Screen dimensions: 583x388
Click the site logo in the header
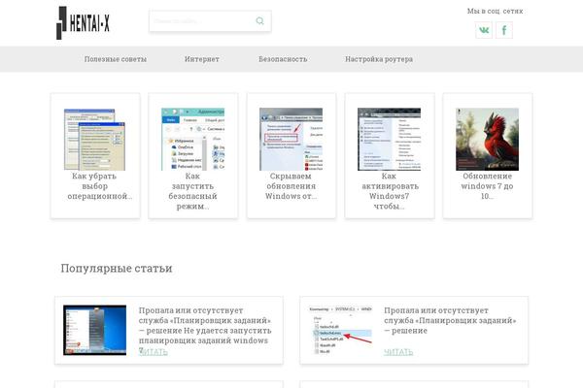(x=83, y=22)
